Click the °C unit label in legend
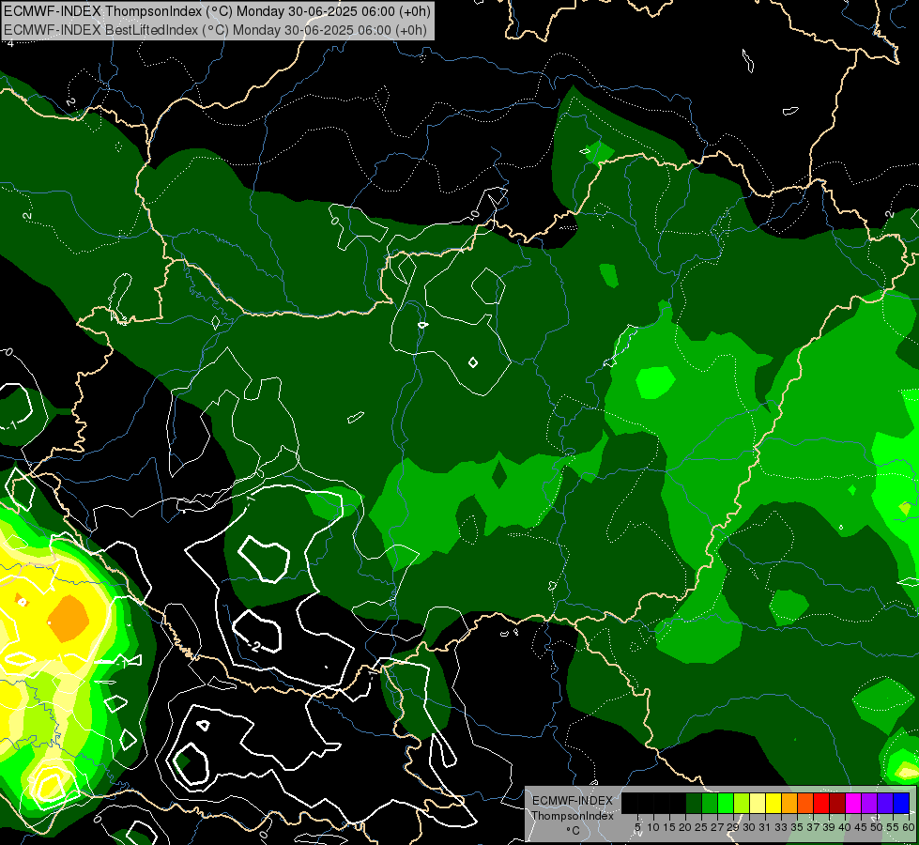919x845 pixels. (574, 831)
